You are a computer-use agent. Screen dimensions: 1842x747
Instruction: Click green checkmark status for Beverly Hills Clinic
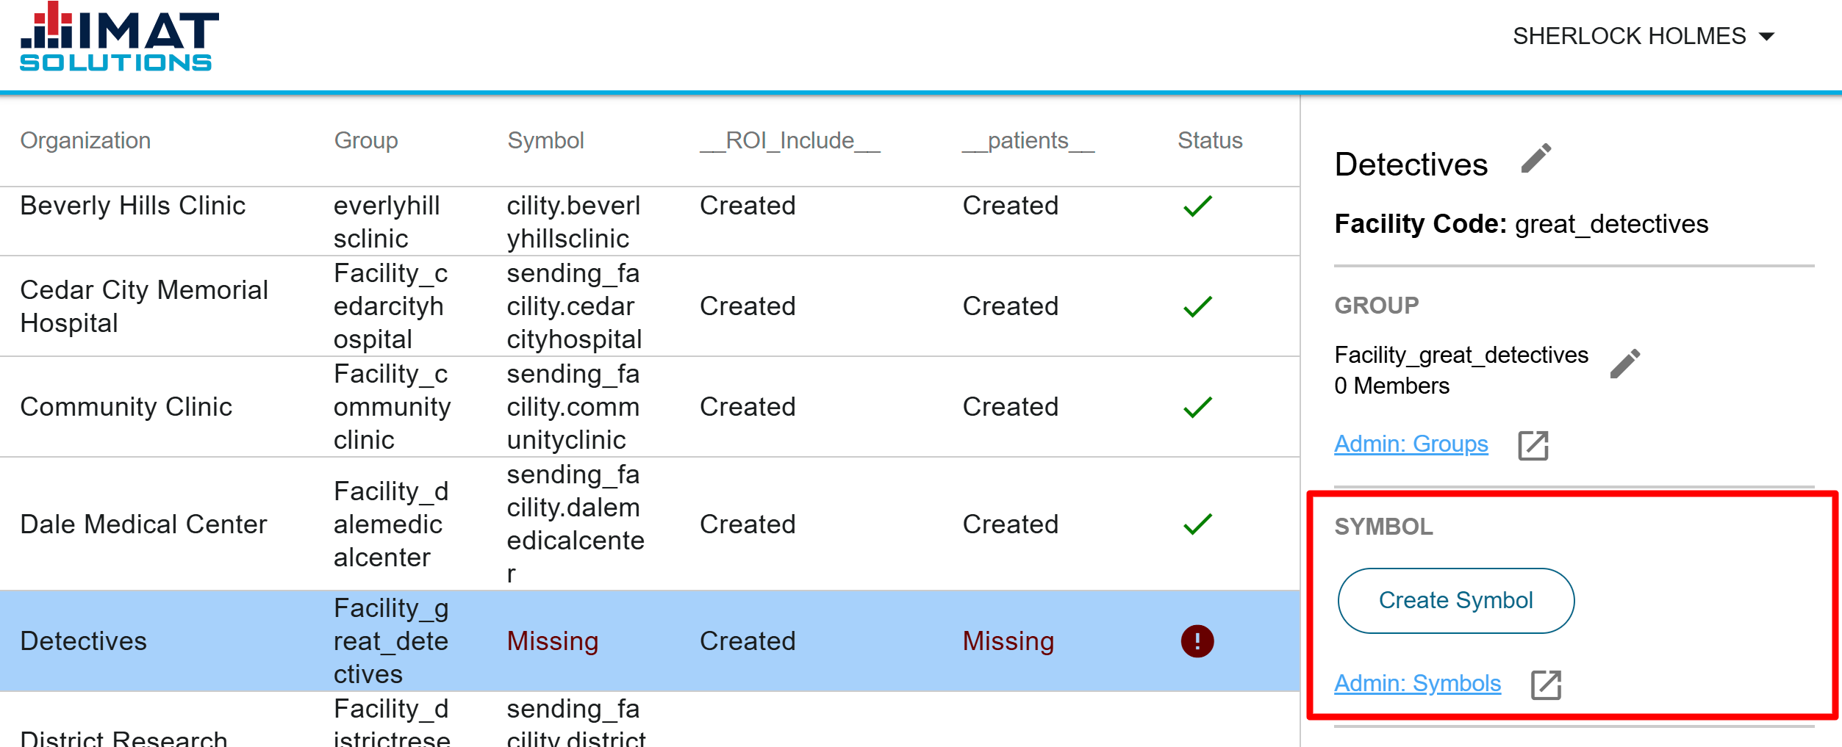[1197, 206]
